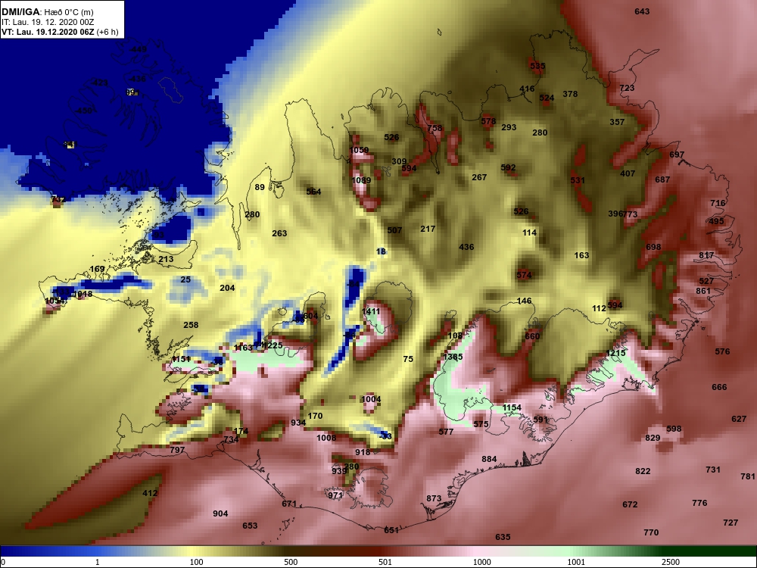The width and height of the screenshot is (757, 568).
Task: Select the height value 829
Action: tap(653, 438)
